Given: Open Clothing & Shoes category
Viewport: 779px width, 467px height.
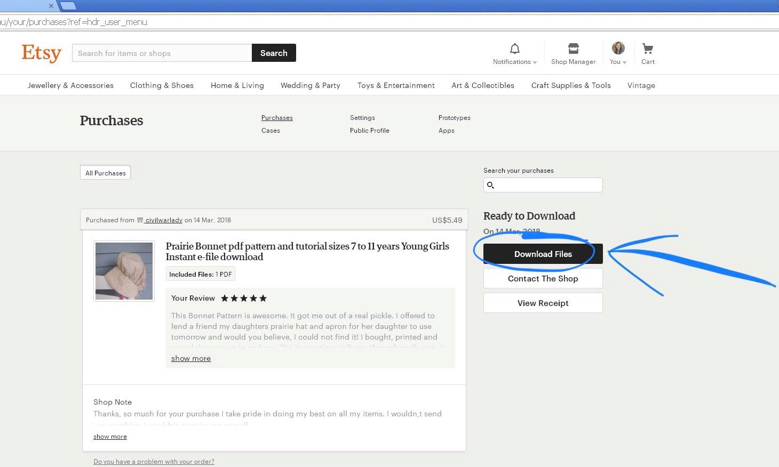Looking at the screenshot, I should 162,85.
